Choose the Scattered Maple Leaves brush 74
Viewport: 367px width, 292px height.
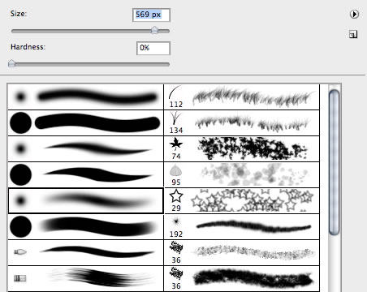242,149
